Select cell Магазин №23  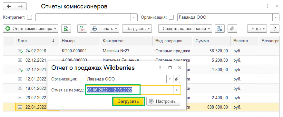[x=127, y=51]
